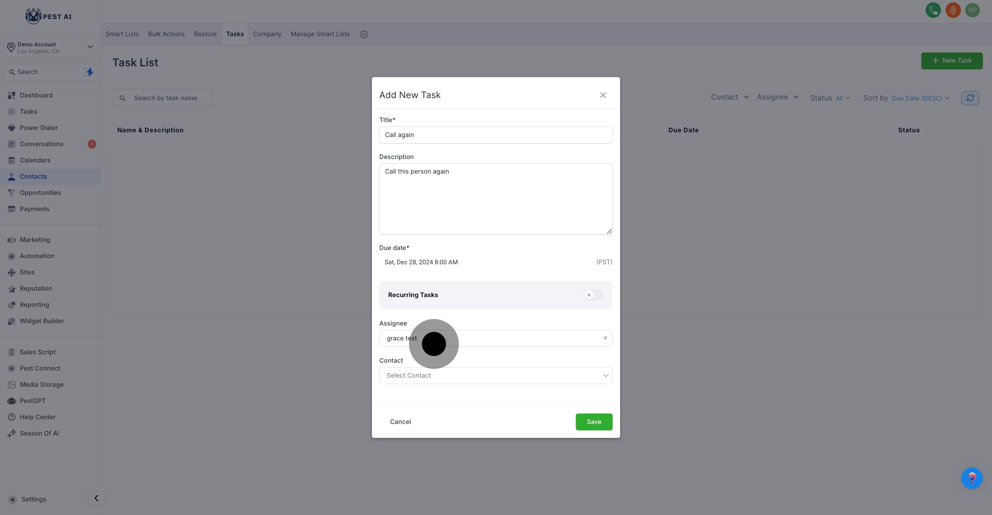Click the green phone call icon
Screen dimensions: 992x515
coord(933,10)
